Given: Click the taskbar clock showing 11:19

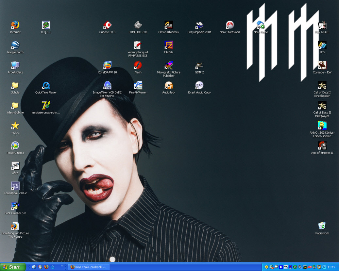Looking at the screenshot, I should [x=331, y=267].
